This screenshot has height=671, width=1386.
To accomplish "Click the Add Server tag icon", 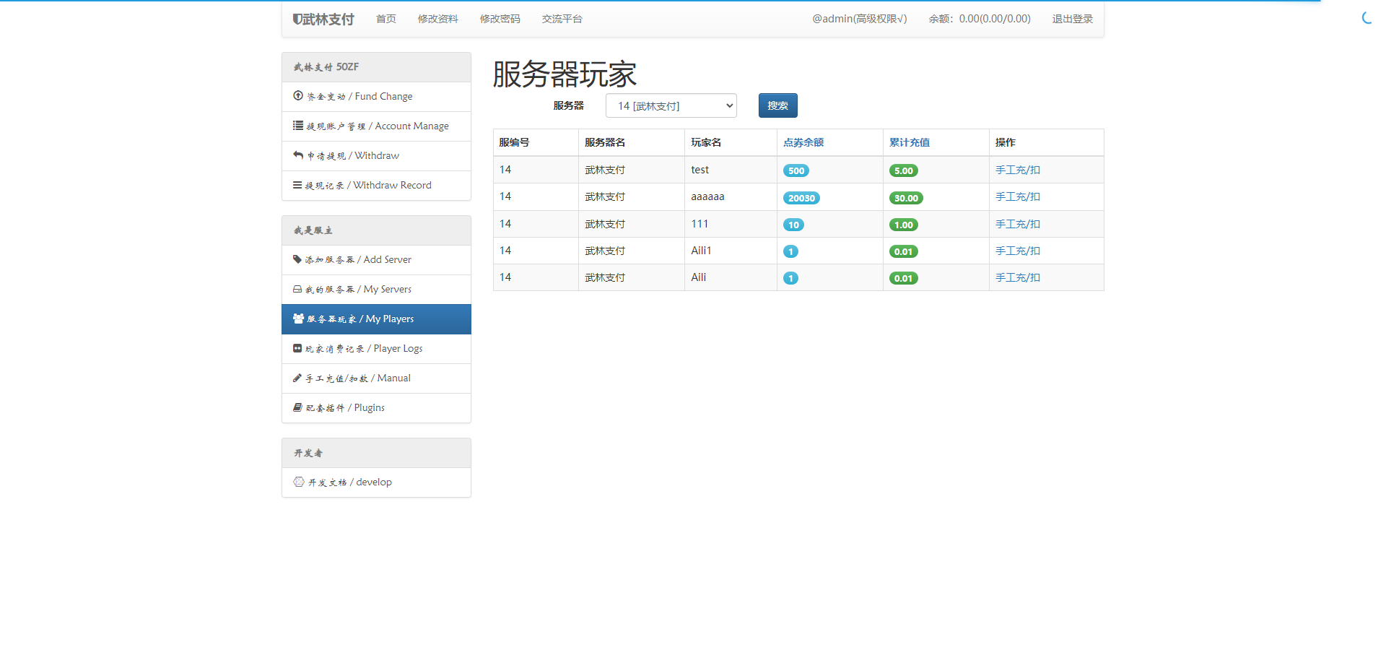I will tap(297, 259).
